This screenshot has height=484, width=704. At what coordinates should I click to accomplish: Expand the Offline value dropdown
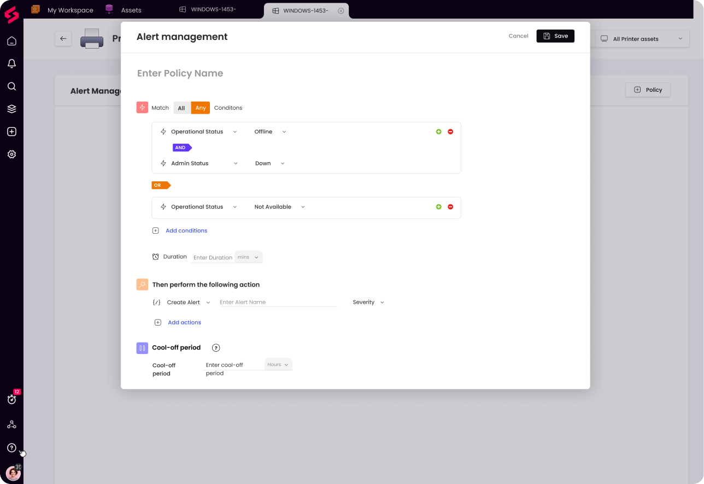click(270, 132)
